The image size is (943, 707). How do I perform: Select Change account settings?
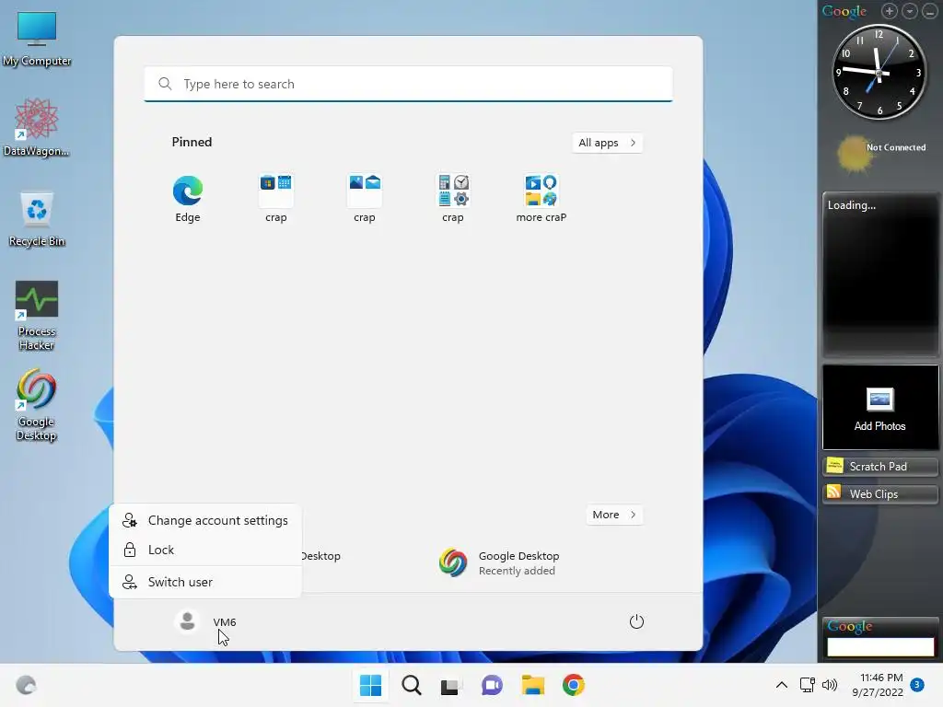pos(205,520)
